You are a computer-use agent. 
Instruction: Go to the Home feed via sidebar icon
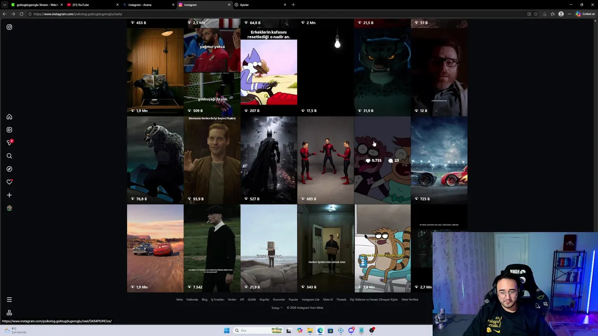coord(9,117)
